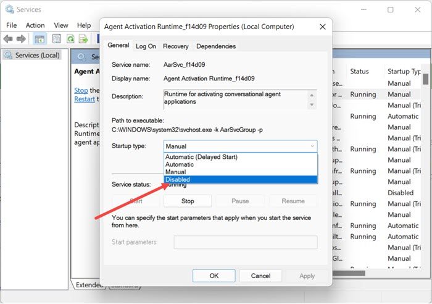The width and height of the screenshot is (432, 304).
Task: Open the View menu
Action: [61, 25]
